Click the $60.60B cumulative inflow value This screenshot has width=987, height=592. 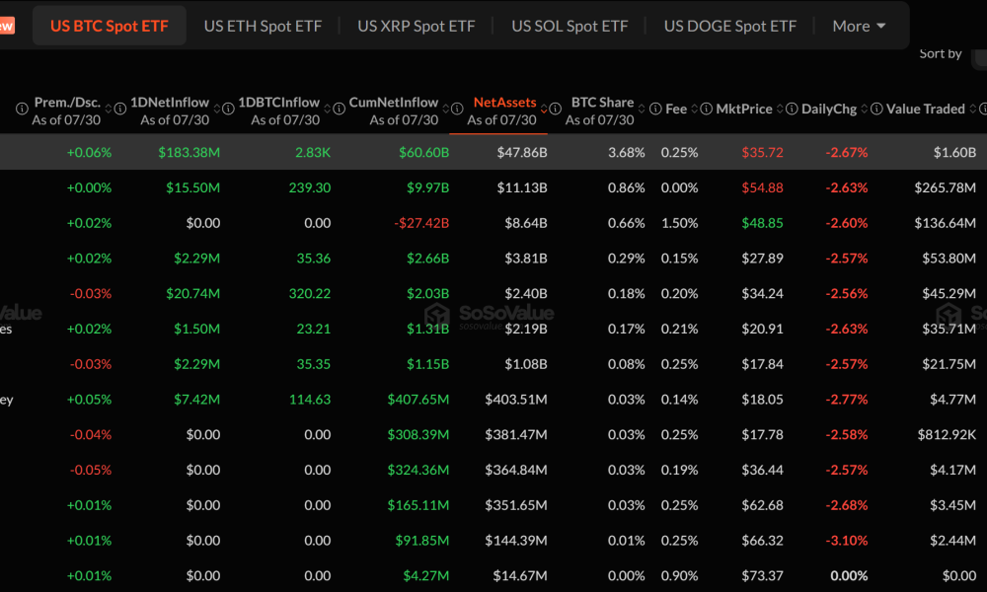coord(423,152)
